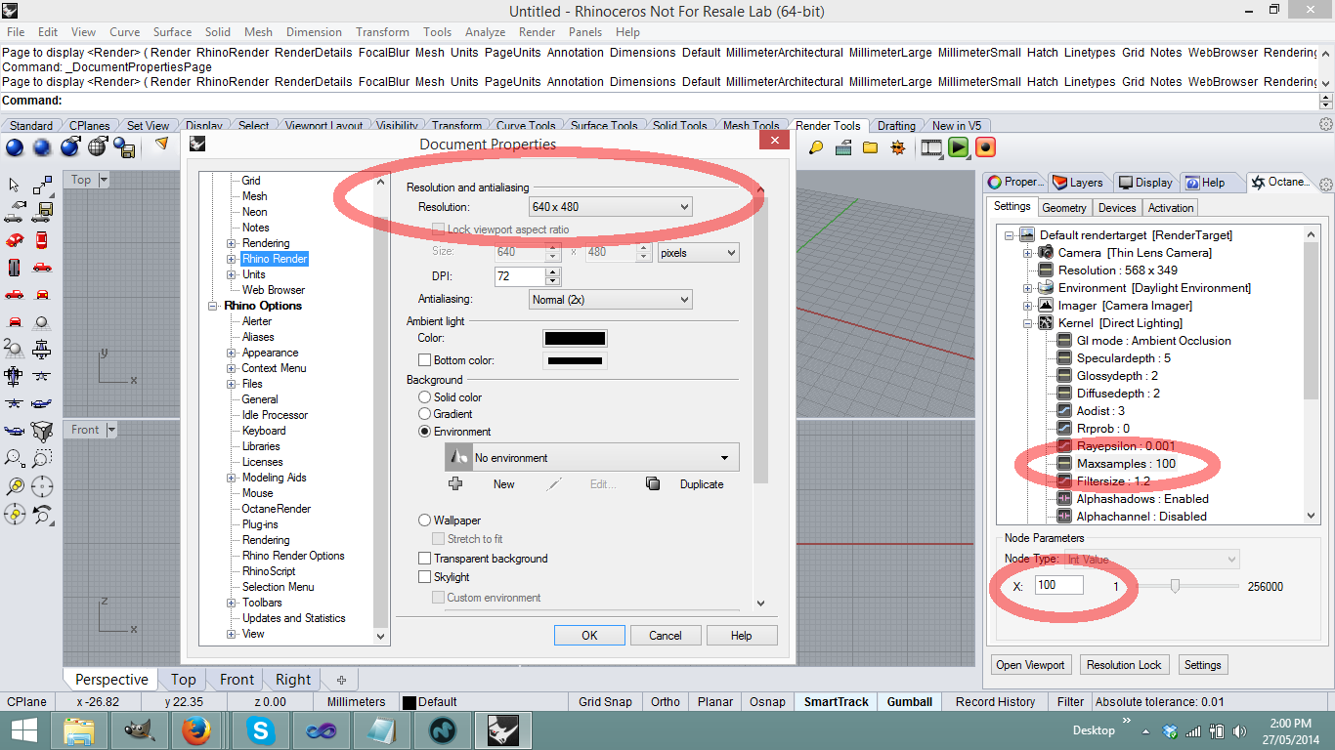Click the red record icon in toolbar

[985, 147]
